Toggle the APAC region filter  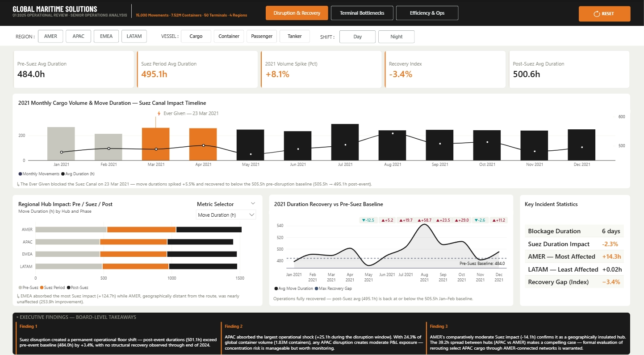(79, 37)
